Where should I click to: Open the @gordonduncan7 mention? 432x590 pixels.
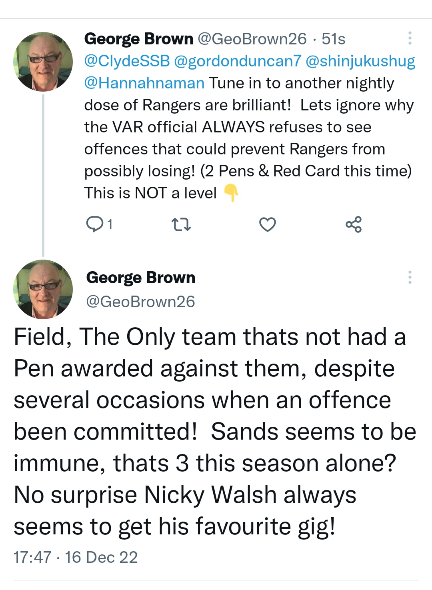pyautogui.click(x=238, y=61)
